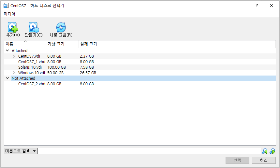Viewport: 280px width, 168px height.
Task: Click the 2.37 GB actual size cell
Action: 87,56
